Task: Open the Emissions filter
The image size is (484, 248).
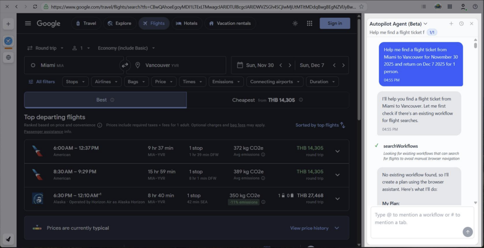Action: (x=226, y=82)
